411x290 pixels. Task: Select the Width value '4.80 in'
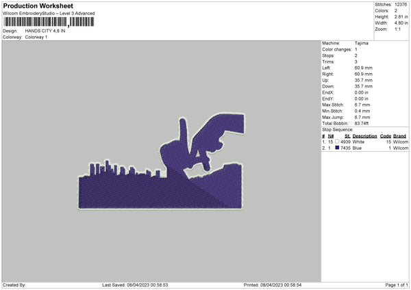(401, 23)
